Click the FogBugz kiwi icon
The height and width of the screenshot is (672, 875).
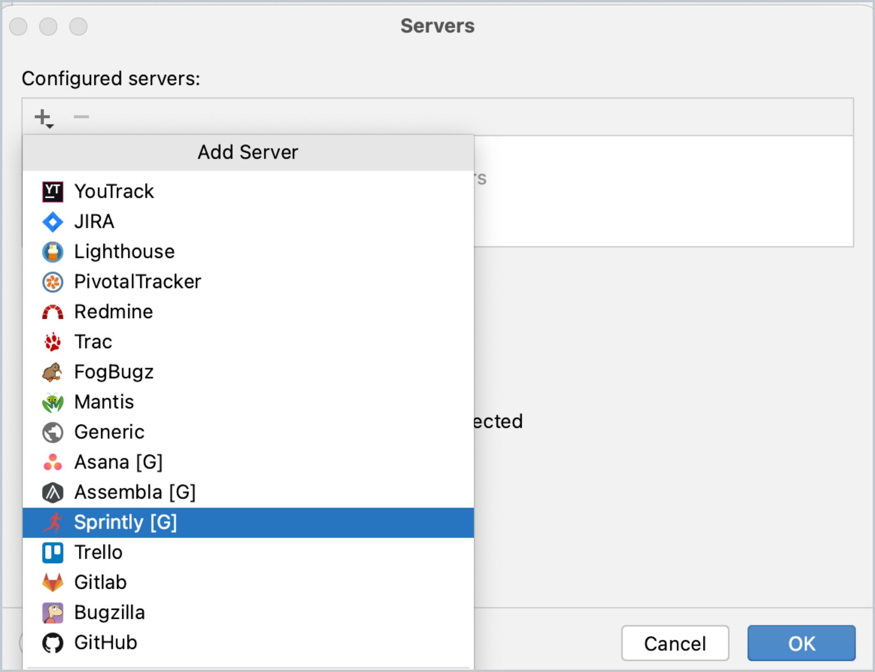tap(53, 372)
